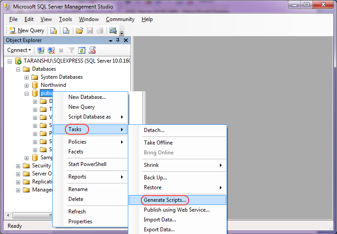Open the View menu
Screen dimensions: 337x234
(46, 19)
